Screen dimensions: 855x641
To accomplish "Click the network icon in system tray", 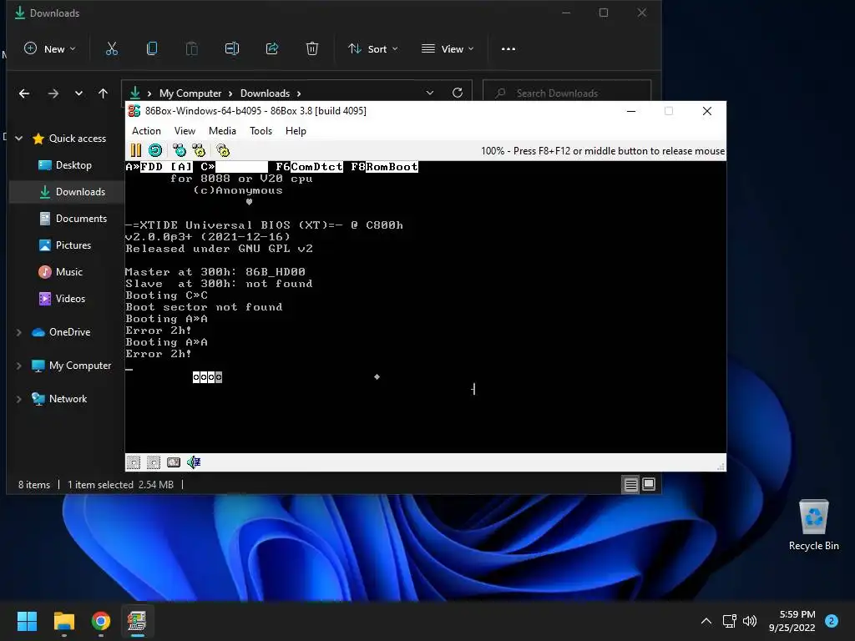I will click(x=729, y=621).
